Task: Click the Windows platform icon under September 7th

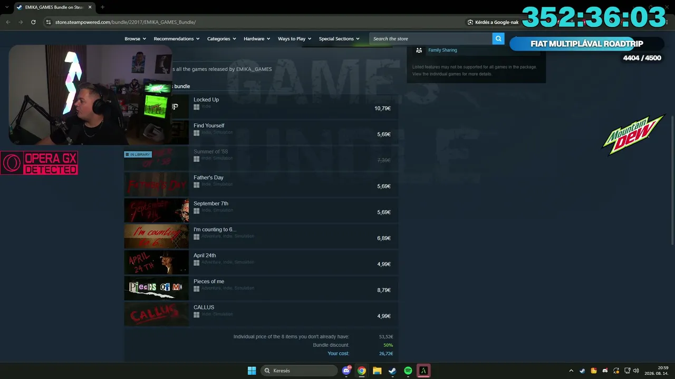Action: coord(196,211)
